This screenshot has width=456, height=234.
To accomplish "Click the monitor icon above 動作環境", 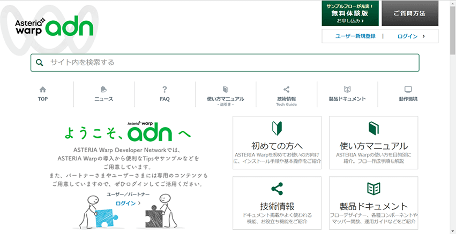I will point(408,89).
